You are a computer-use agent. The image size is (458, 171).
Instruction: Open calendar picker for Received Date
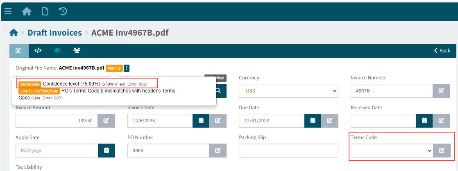(x=424, y=120)
